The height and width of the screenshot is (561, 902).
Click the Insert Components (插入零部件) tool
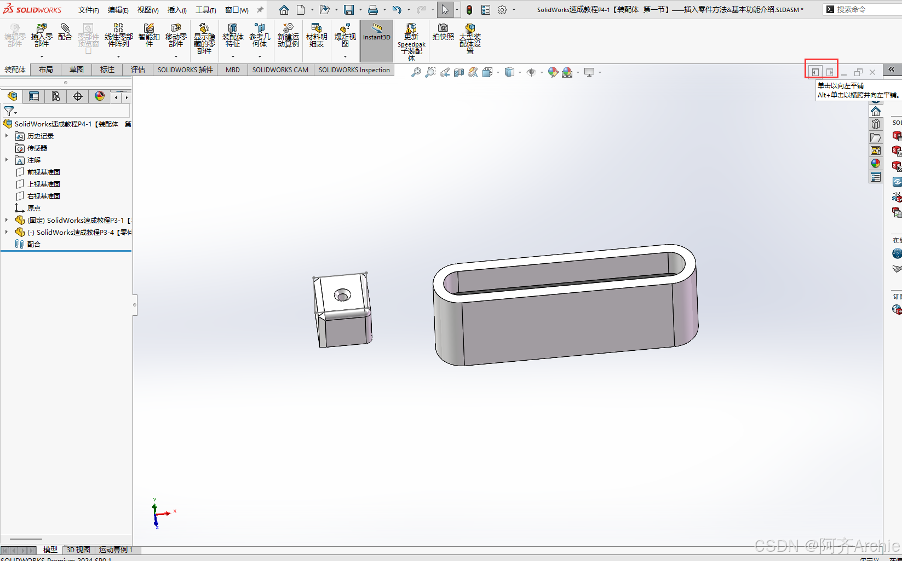click(x=42, y=35)
